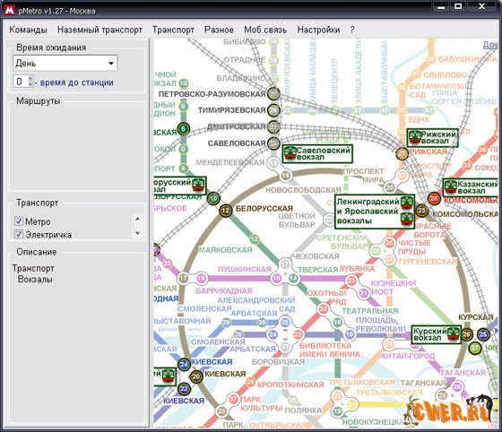502x432 pixels.
Task: Select Курская ring station circle 26
Action: (x=467, y=334)
